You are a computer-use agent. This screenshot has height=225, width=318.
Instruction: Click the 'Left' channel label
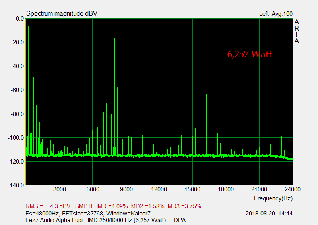[264, 14]
